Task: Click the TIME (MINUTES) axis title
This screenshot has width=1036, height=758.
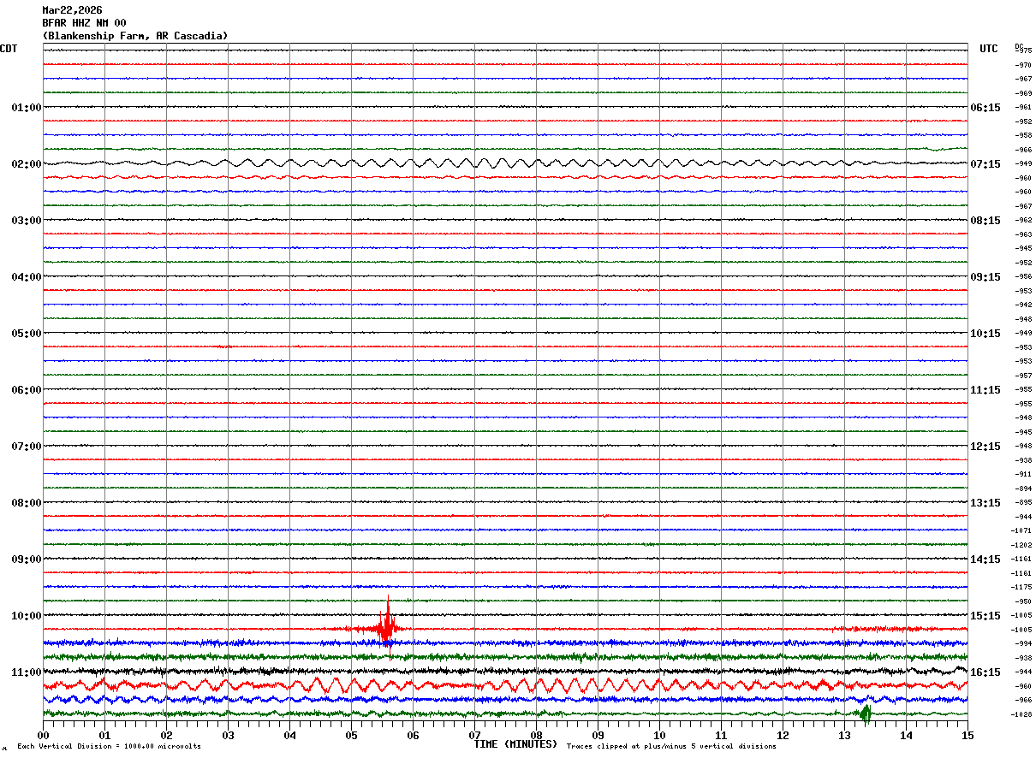Action: click(515, 744)
